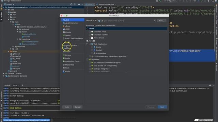This screenshot has height=122, width=218.
Task: Check the Web Application framework checkbox
Action: (90, 44)
